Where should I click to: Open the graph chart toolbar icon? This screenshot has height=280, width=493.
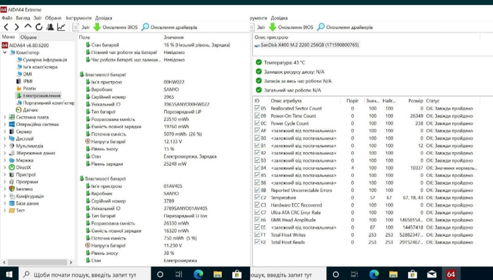(61, 27)
